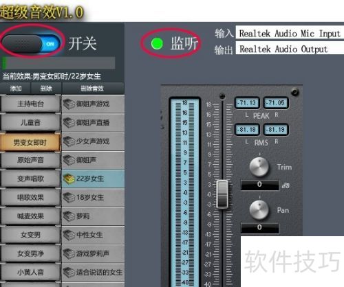The width and height of the screenshot is (344, 287).
Task: Choose the 御姐声 effect text
Action: (x=86, y=160)
